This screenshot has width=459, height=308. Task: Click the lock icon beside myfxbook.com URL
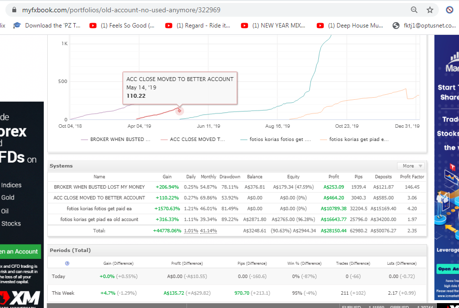tap(14, 10)
